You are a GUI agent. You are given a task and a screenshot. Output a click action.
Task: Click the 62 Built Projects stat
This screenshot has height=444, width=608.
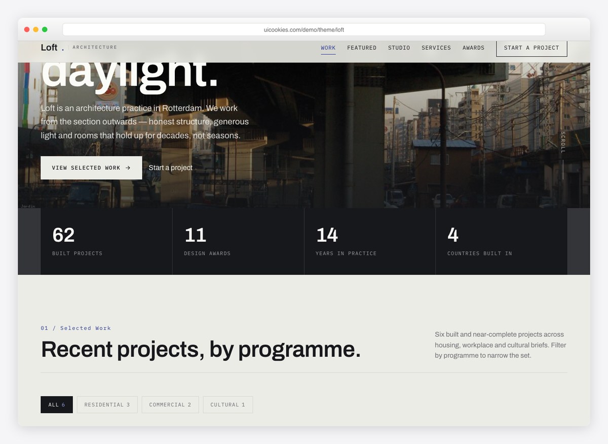click(x=106, y=242)
